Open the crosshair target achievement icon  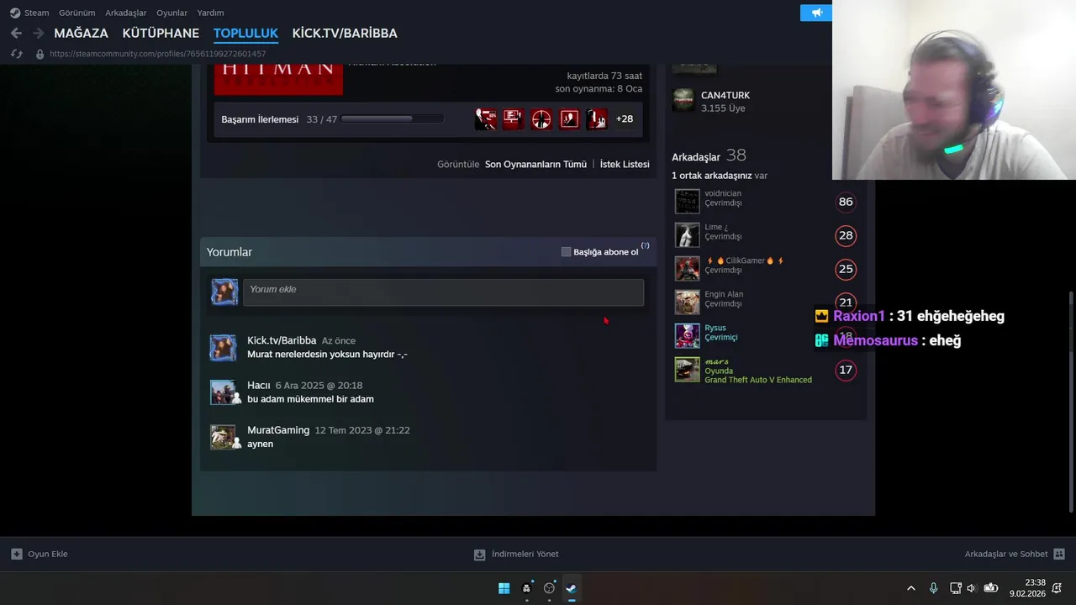[541, 119]
